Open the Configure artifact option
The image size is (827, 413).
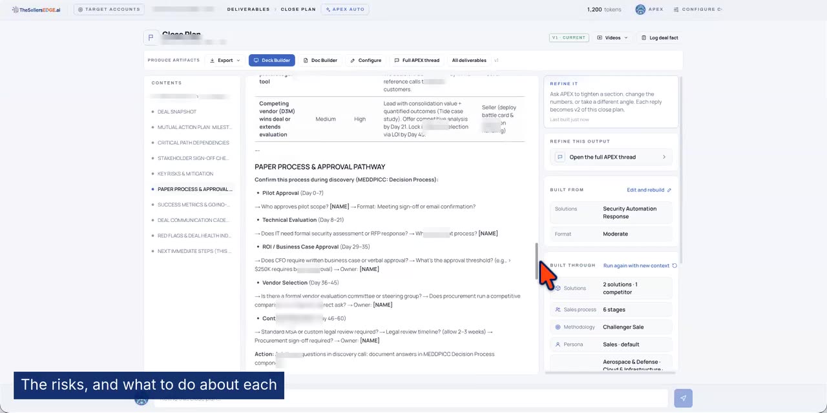click(x=366, y=60)
